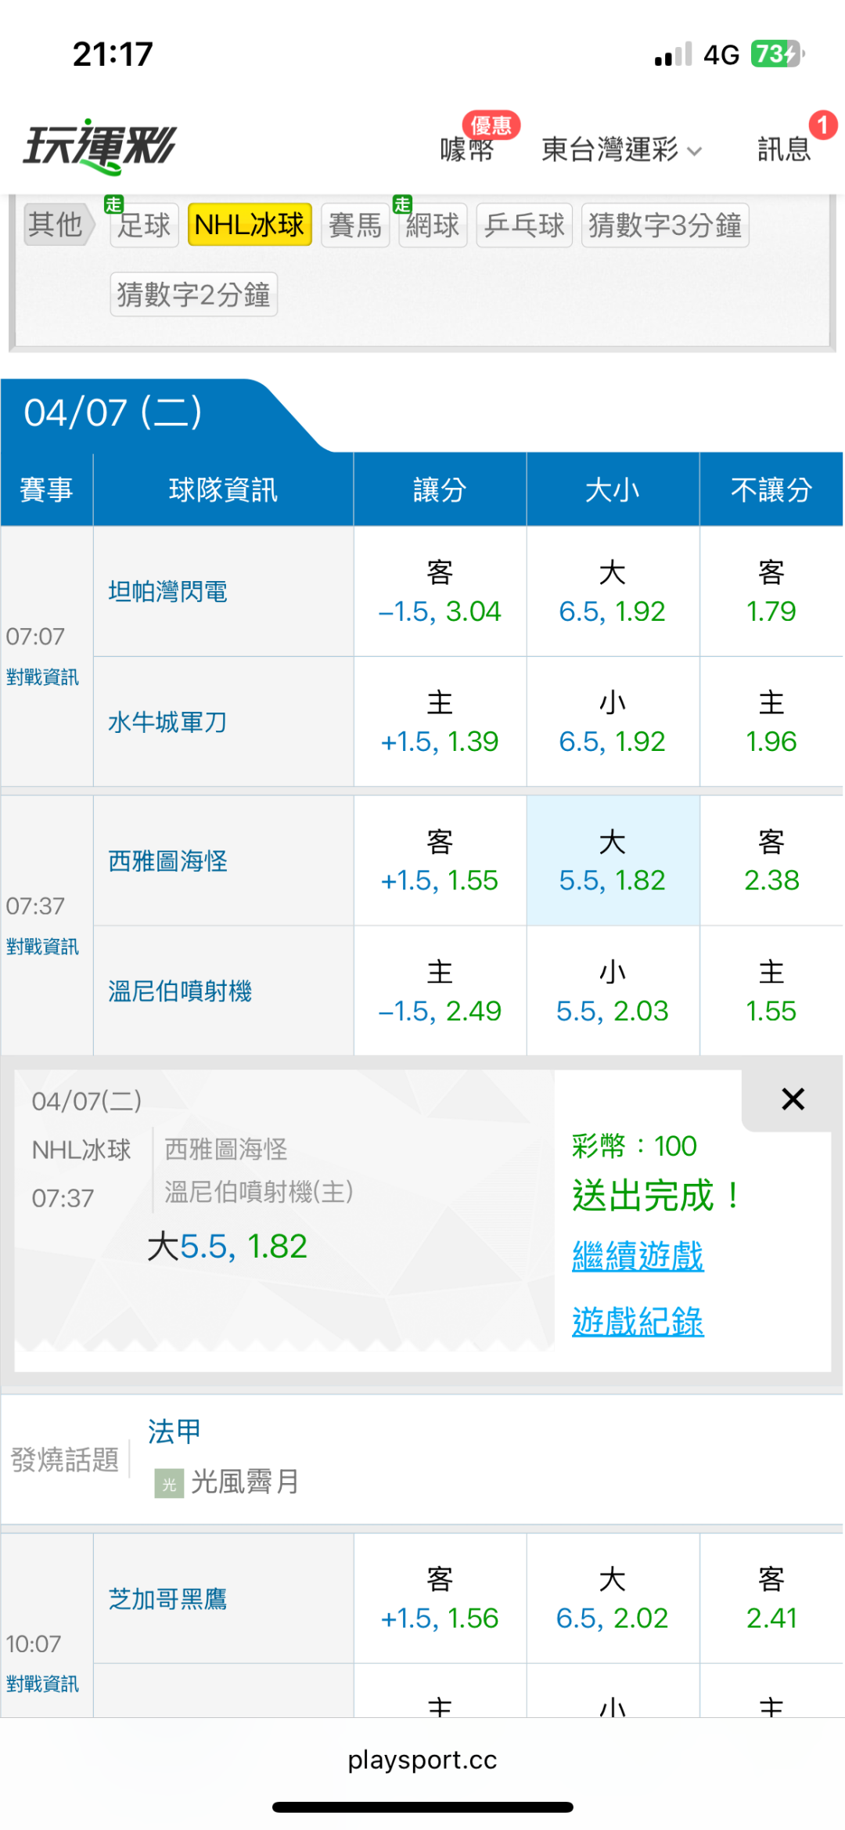
Task: Expand the 東台灣運彩 dropdown
Action: tap(621, 150)
